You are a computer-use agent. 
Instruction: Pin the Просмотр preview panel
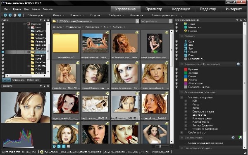44,86
